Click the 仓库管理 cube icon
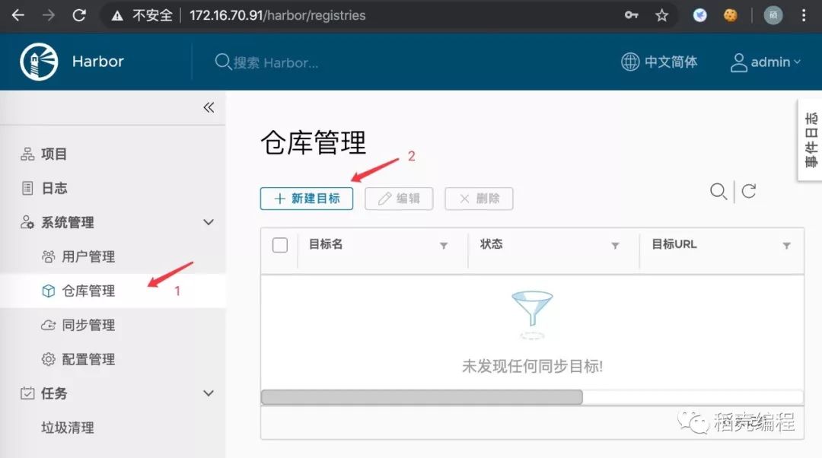 point(48,291)
